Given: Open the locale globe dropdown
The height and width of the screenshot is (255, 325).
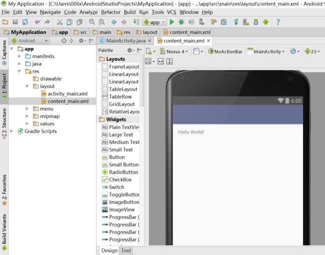Looking at the screenshot, I should [294, 51].
